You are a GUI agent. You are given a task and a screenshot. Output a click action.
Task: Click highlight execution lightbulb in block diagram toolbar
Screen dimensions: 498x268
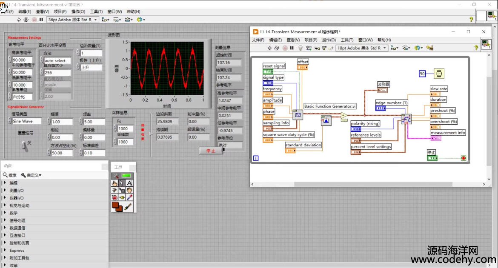[300, 48]
